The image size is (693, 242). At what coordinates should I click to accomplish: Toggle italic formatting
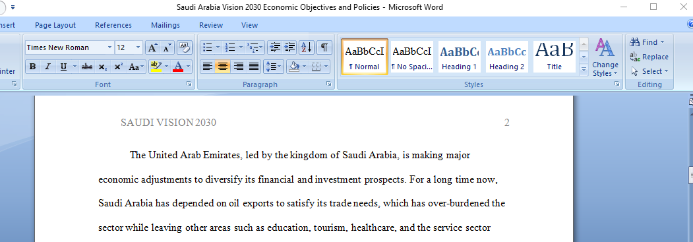47,67
